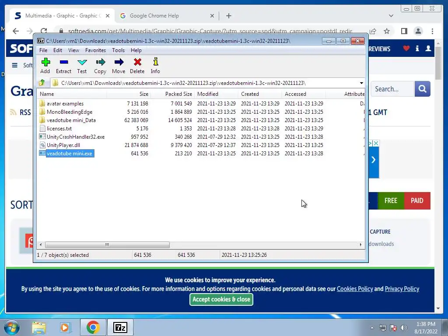Select the veadotube mini_Data folder
This screenshot has height=336, width=448.
[x=71, y=120]
